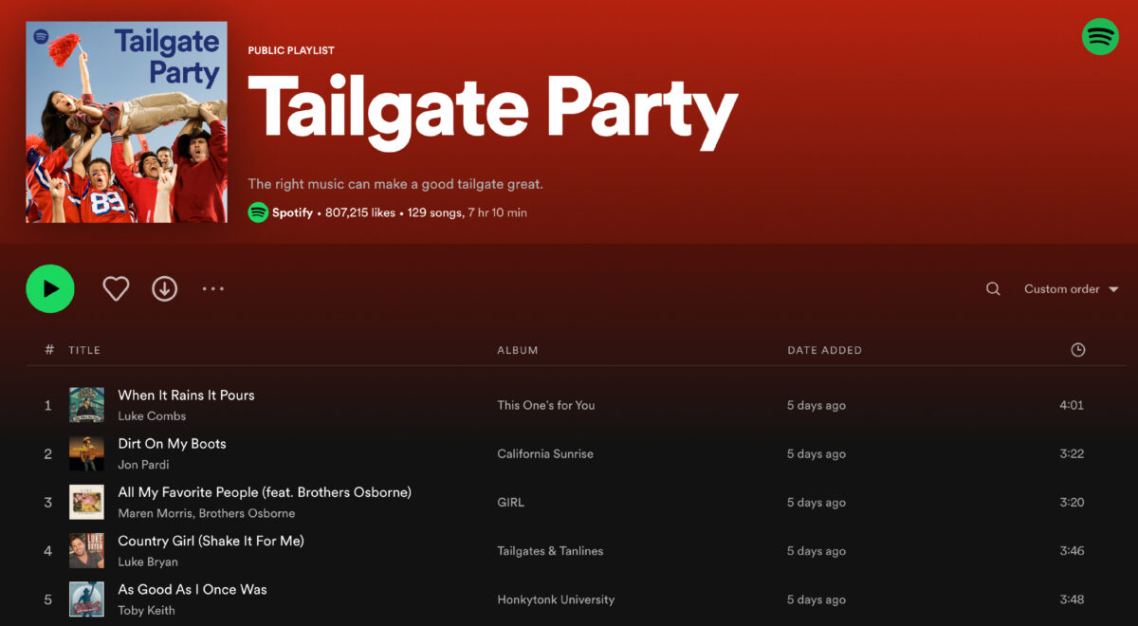
Task: Click Country Girl (Shake It For Me) album art
Action: (x=86, y=551)
